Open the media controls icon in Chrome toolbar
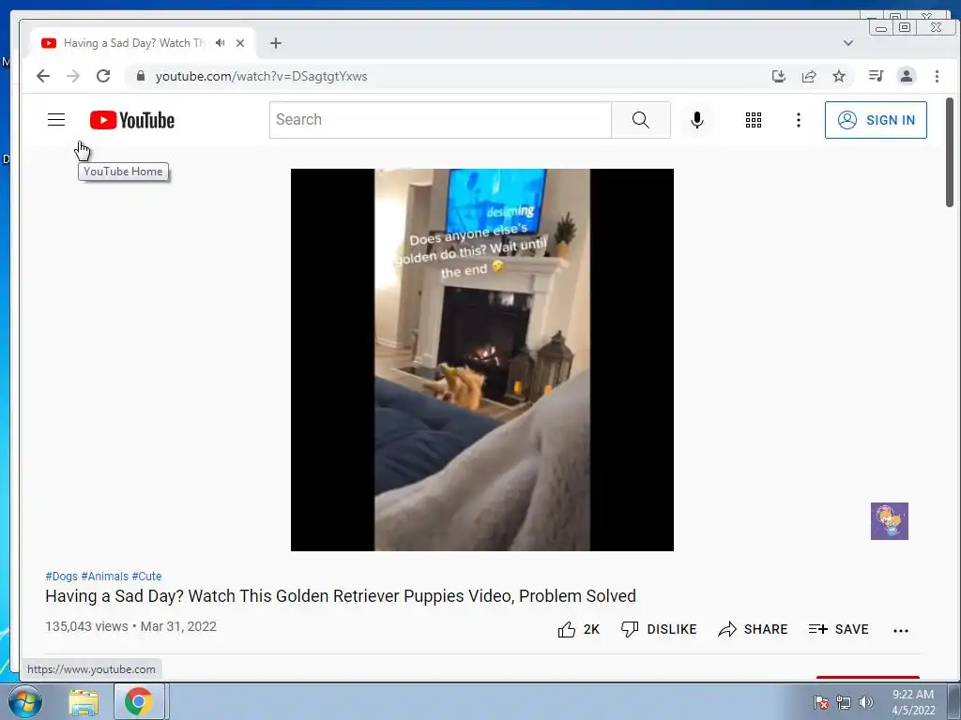961x720 pixels. point(876,76)
